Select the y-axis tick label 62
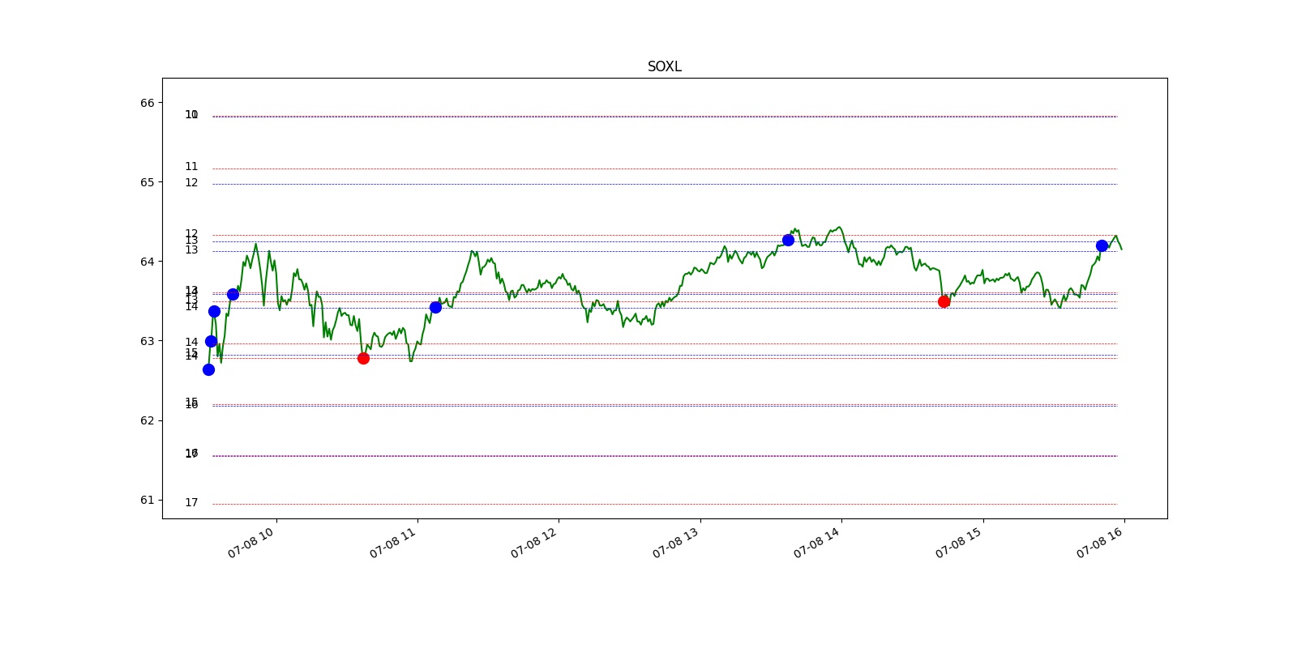This screenshot has height=648, width=1297. [x=147, y=420]
